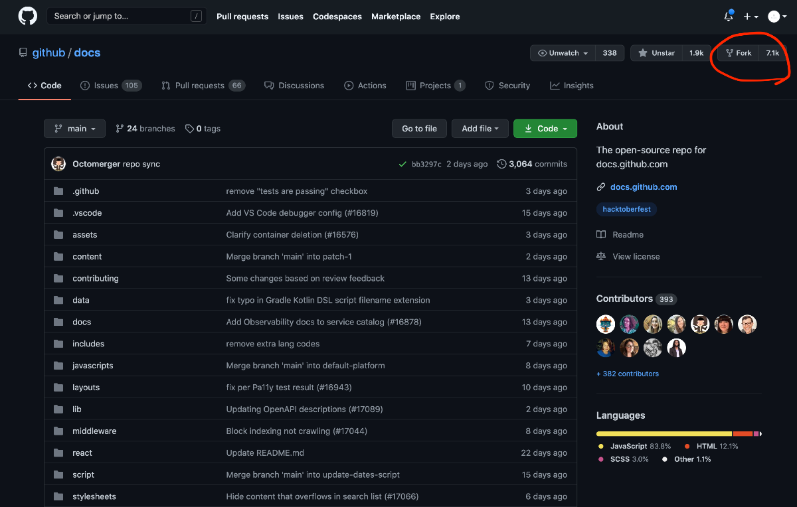Image resolution: width=797 pixels, height=507 pixels.
Task: Open the .github folder
Action: click(x=86, y=191)
